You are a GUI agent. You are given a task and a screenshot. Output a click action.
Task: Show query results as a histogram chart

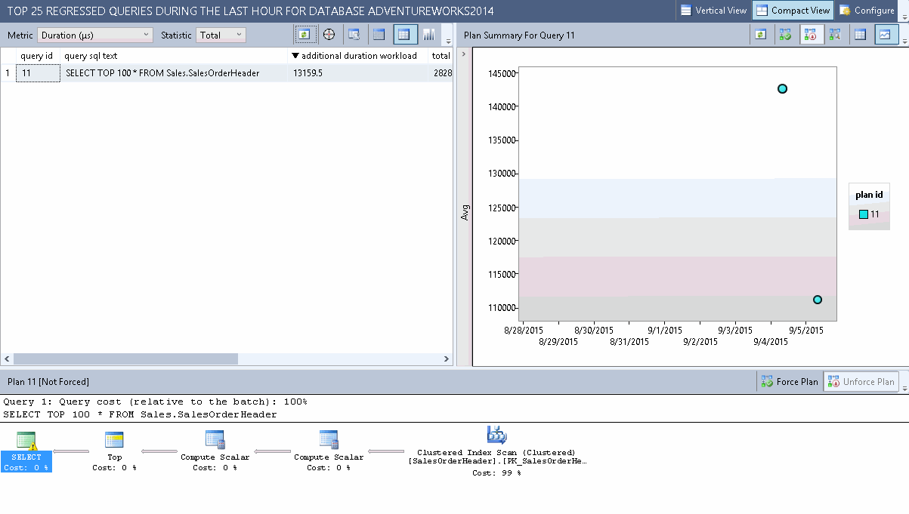428,34
